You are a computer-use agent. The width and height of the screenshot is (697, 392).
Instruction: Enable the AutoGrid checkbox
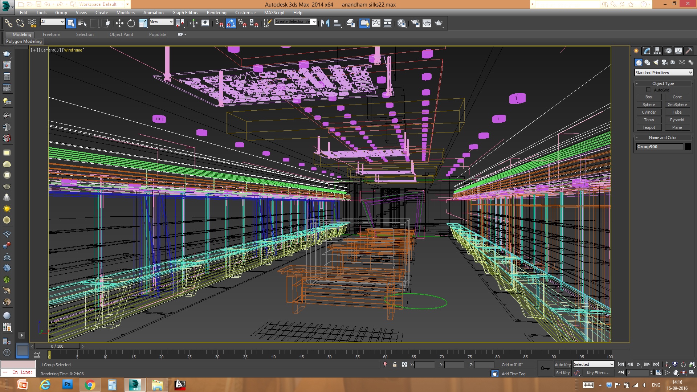pos(648,90)
